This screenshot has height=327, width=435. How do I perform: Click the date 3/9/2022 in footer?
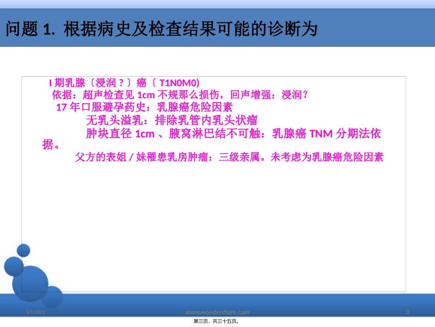pyautogui.click(x=35, y=312)
